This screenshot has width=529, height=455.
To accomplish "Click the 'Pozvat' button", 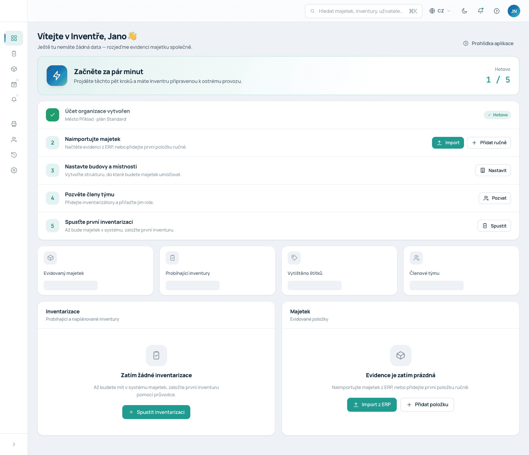I will coord(495,198).
